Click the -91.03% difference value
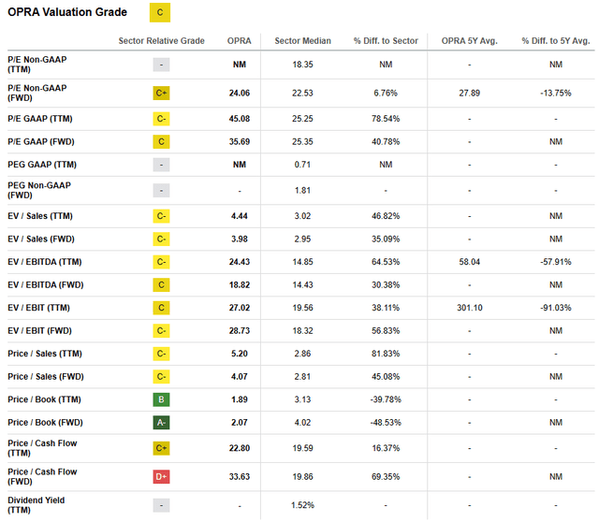Image resolution: width=599 pixels, height=522 pixels. [x=556, y=308]
